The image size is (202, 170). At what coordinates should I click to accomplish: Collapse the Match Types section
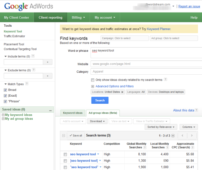[x=5, y=84]
